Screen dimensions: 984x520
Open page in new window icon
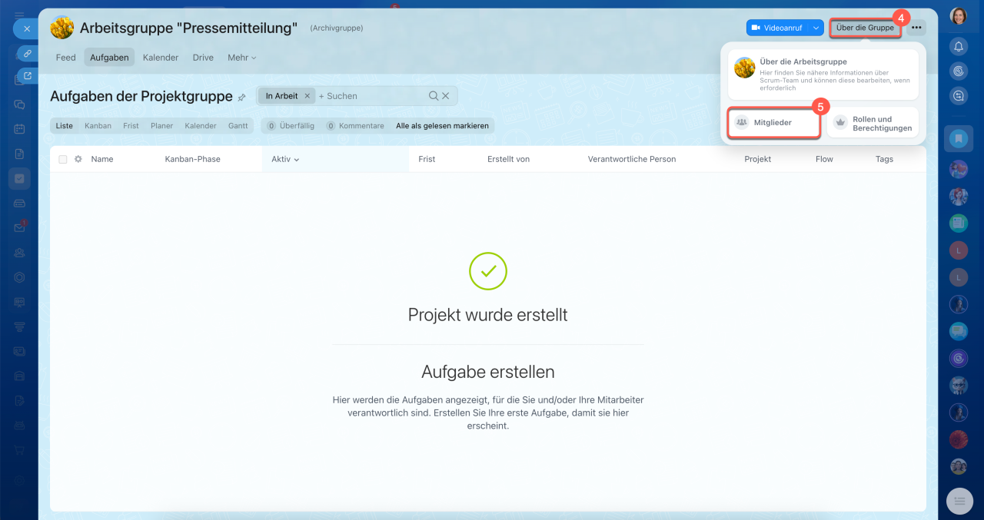[28, 75]
